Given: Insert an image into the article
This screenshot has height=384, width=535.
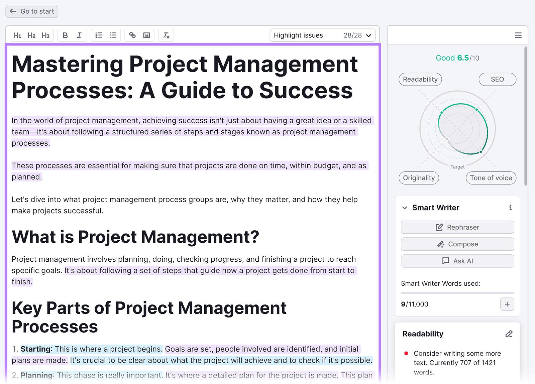Looking at the screenshot, I should coord(146,35).
